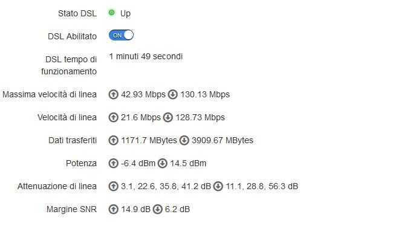Click upload arrow icon beside -6.4 dBm
The width and height of the screenshot is (407, 226).
[114, 163]
